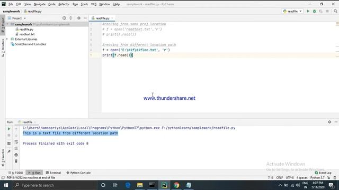This screenshot has width=339, height=190.
Task: Open the Navigate menu
Action: (x=40, y=4)
